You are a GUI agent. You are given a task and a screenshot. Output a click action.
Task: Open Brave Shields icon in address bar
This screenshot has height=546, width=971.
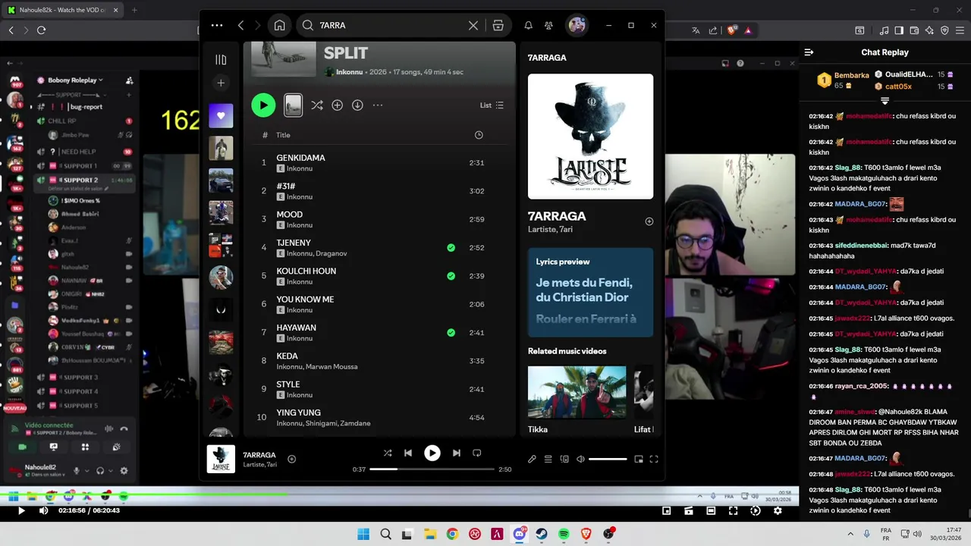click(732, 30)
